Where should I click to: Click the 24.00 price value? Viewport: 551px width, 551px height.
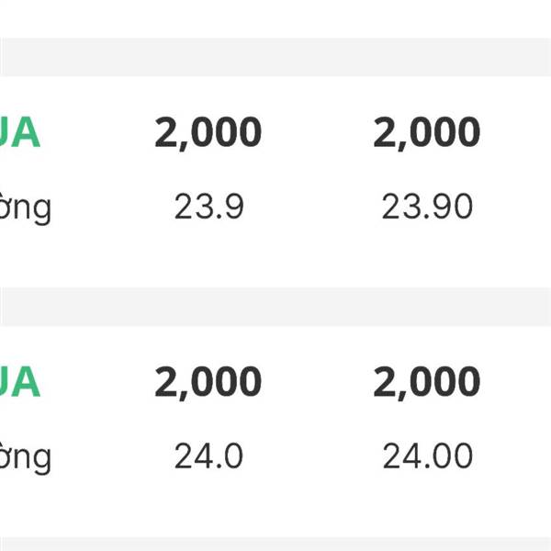point(427,455)
